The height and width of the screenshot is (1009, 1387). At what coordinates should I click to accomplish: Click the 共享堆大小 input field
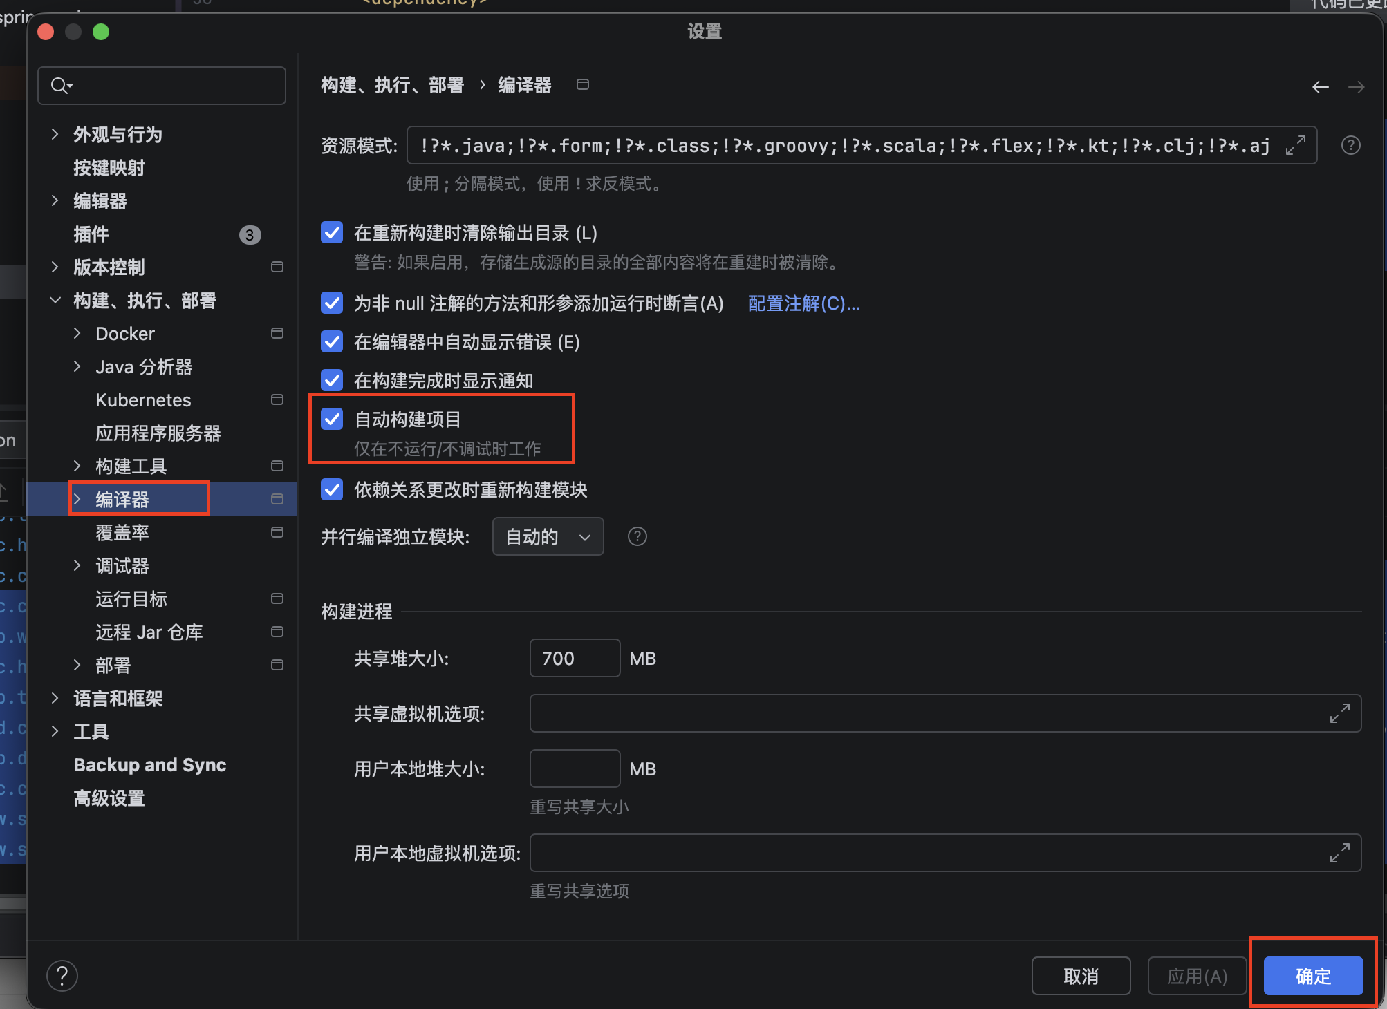click(x=574, y=658)
